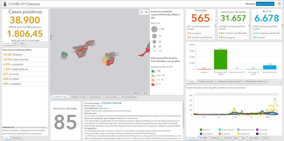Switch to the IA últimos 14 días tab

pos(78,97)
